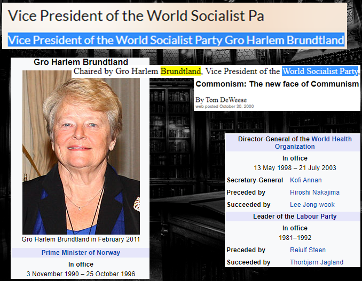Open the Hiroshi Nakajima link
This screenshot has height=281, width=362.
click(314, 192)
